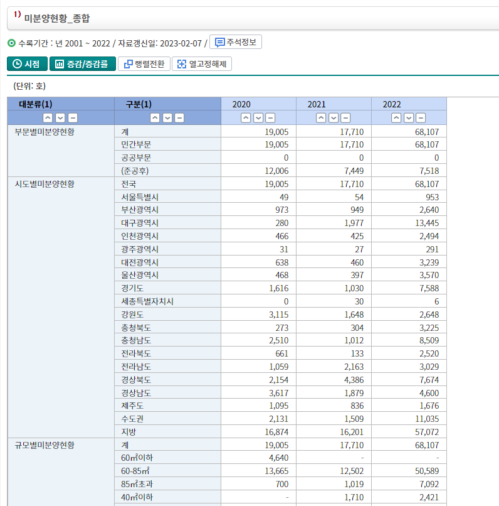Viewport: 499px width, 506px height.
Task: Click the minus icon under 대분류(1)
Action: point(73,118)
